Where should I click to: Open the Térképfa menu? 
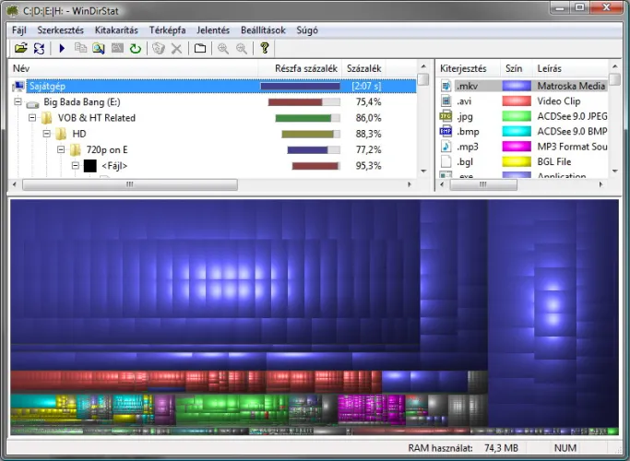(167, 30)
